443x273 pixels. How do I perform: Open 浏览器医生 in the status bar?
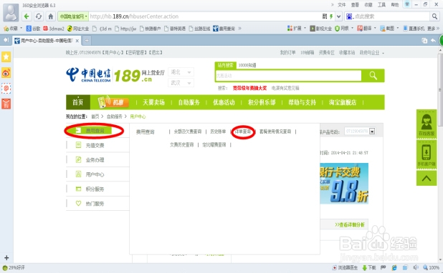coord(345,268)
